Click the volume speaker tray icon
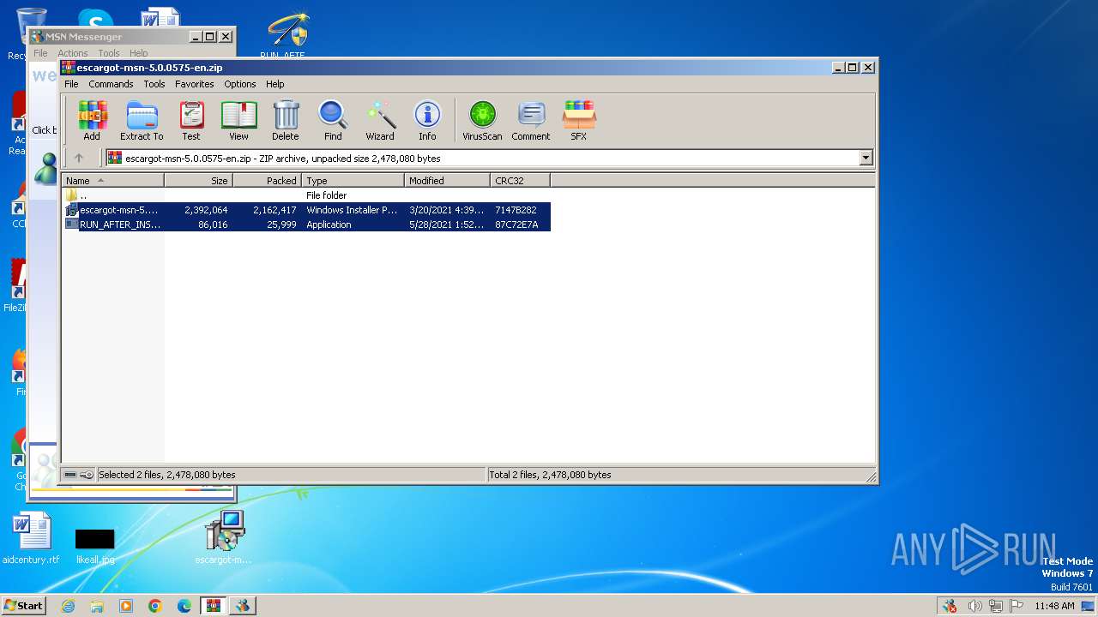This screenshot has height=617, width=1098. [974, 606]
